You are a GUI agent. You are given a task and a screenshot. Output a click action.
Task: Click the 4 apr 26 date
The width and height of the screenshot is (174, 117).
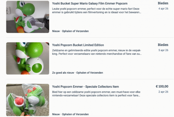pyautogui.click(x=163, y=8)
